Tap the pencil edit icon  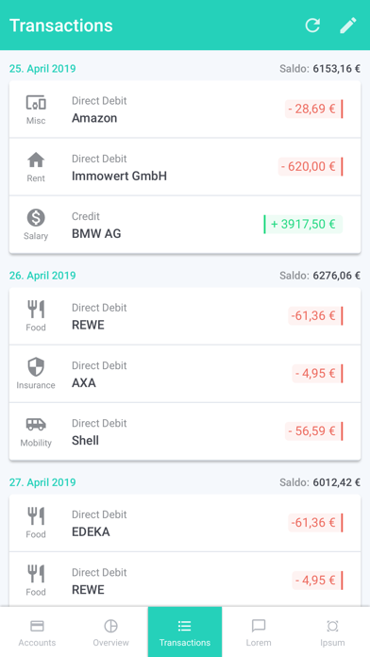click(x=348, y=25)
